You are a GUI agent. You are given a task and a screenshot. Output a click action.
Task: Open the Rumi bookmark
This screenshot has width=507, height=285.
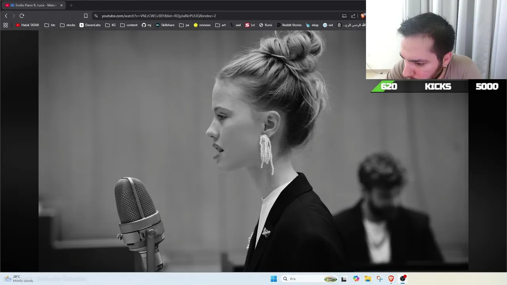pos(265,25)
